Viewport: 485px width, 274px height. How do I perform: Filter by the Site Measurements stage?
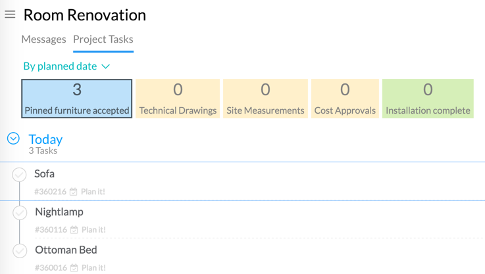coord(265,99)
